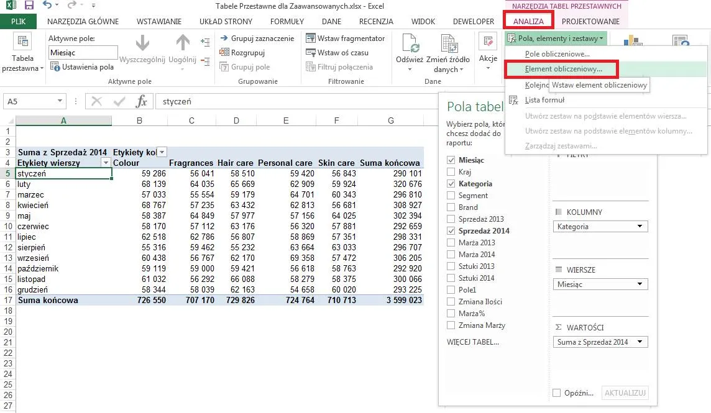Check the Segment field checkbox
Image resolution: width=711 pixels, height=413 pixels.
451,196
